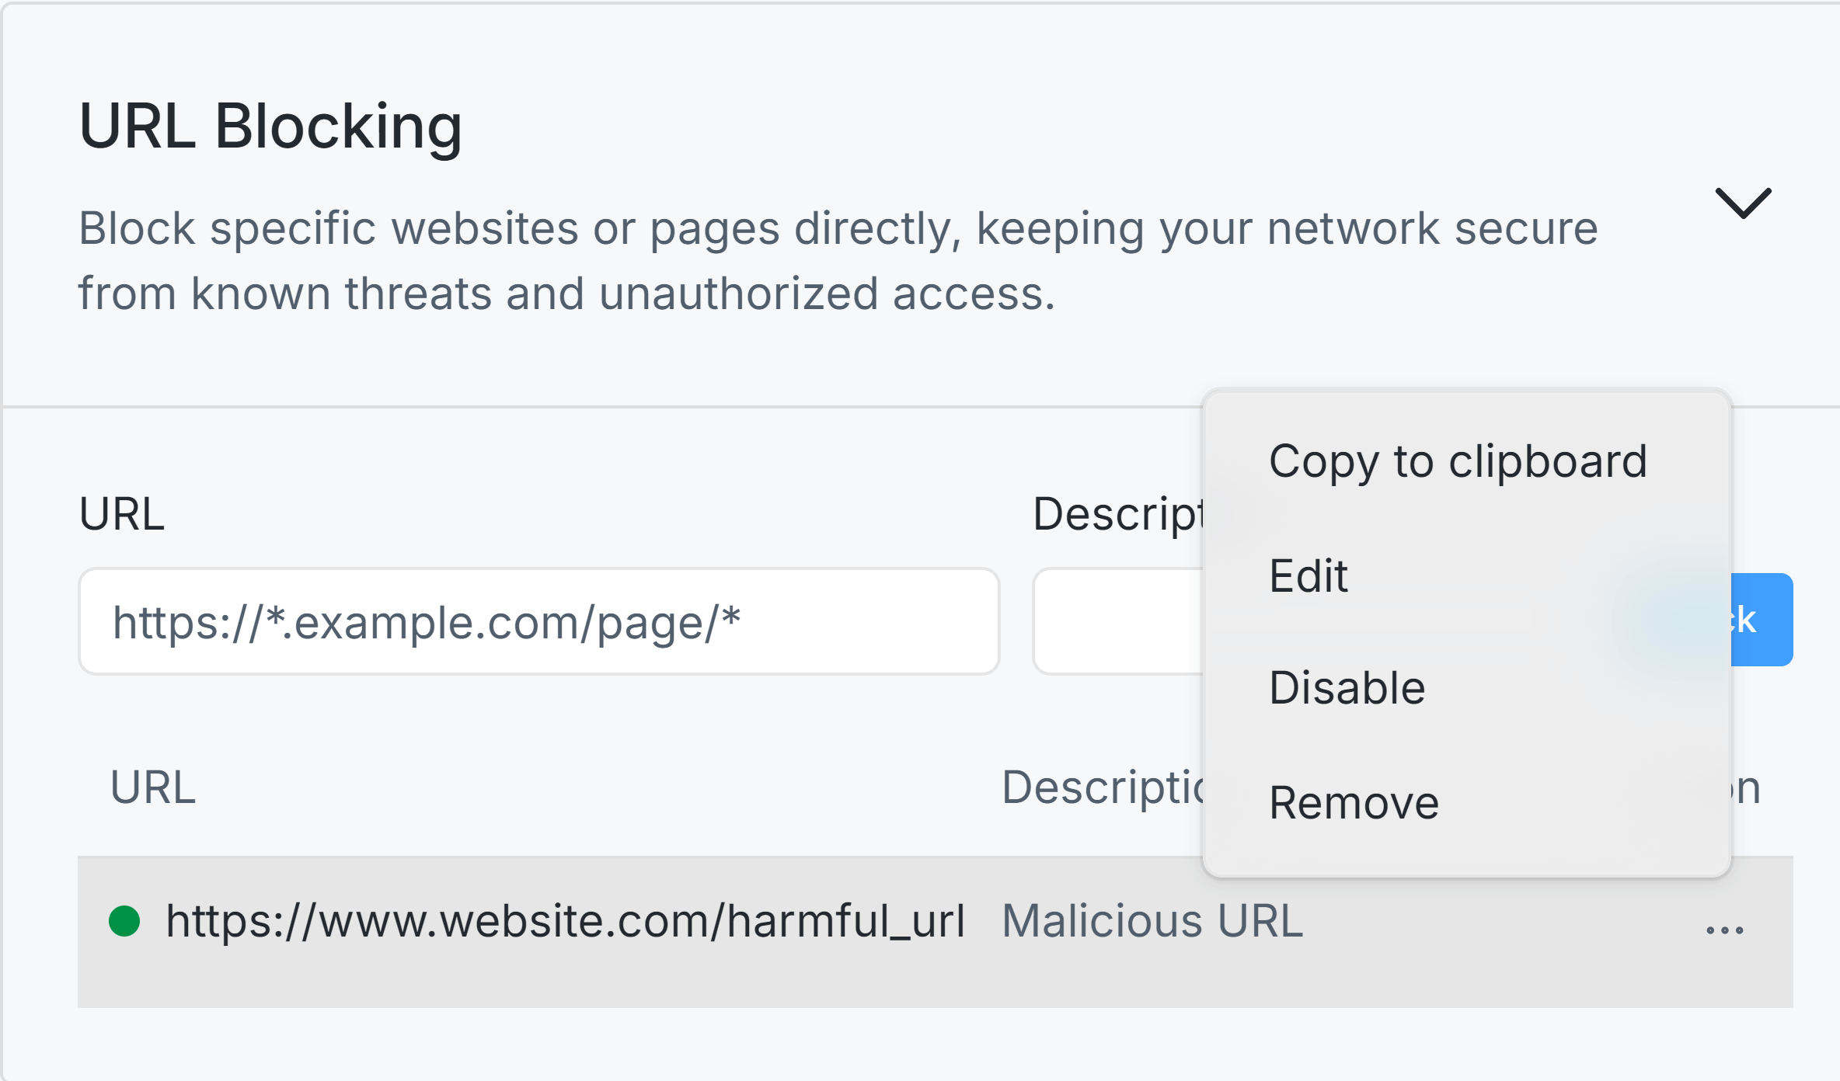The image size is (1840, 1081).
Task: Click the green active status indicator dot
Action: coord(124,921)
